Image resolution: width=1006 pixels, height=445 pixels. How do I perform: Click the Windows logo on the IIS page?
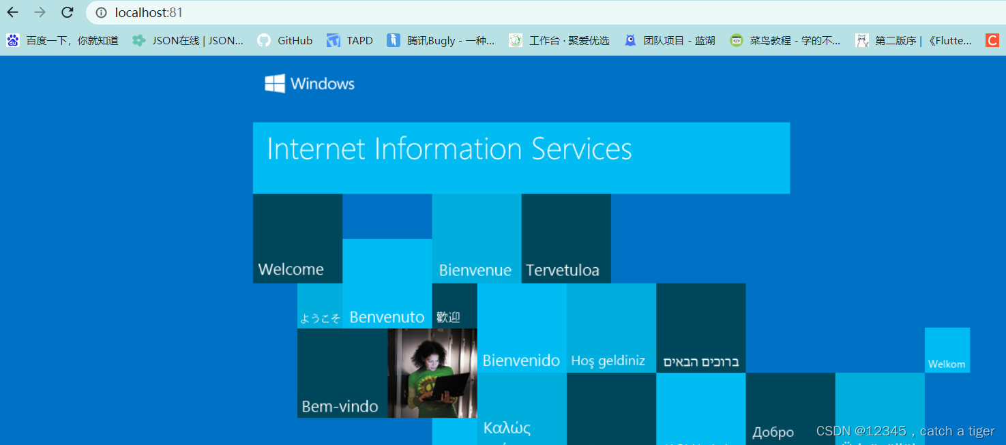[275, 84]
